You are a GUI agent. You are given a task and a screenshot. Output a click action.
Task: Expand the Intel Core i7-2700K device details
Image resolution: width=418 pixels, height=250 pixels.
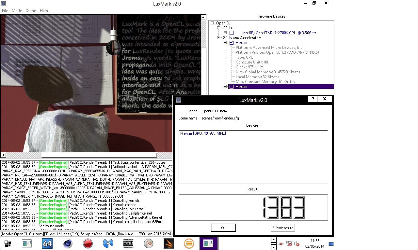coord(225,33)
